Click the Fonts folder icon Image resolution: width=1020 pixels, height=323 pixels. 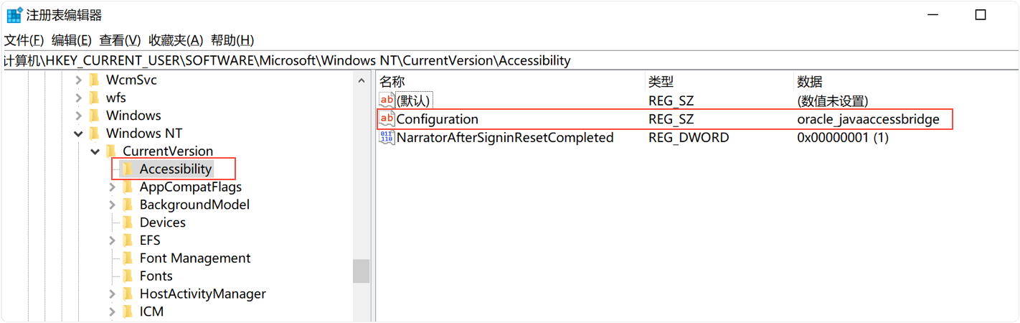click(128, 276)
